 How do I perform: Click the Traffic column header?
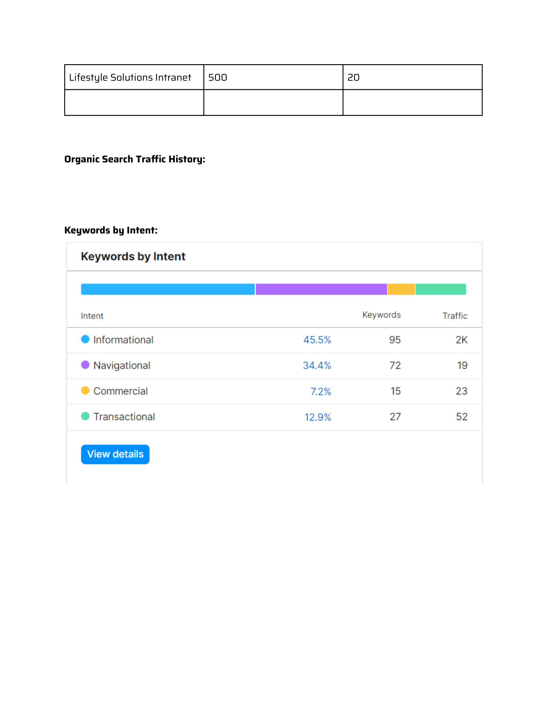tap(455, 316)
